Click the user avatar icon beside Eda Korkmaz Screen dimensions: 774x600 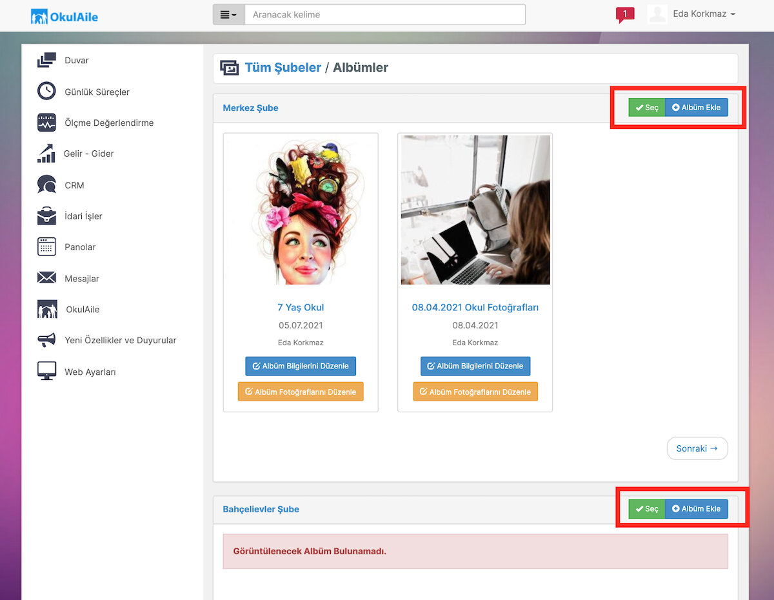coord(657,14)
